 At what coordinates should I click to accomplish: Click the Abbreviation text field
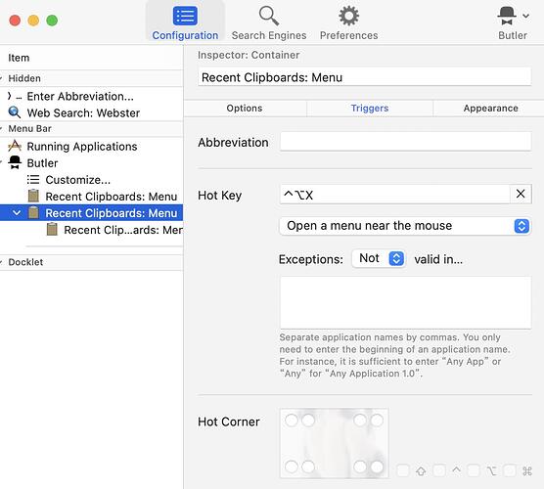pyautogui.click(x=406, y=142)
